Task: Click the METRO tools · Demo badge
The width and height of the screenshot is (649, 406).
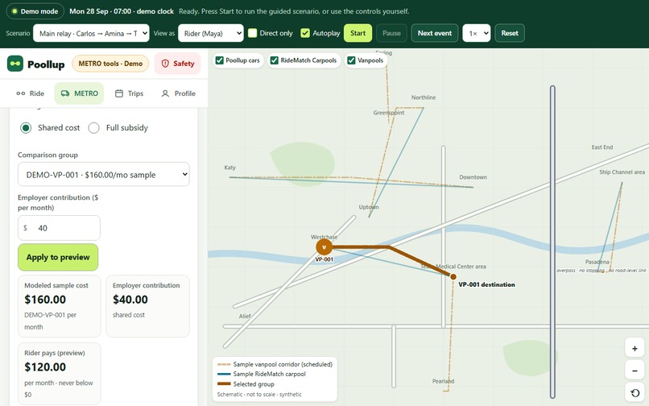Action: click(110, 64)
